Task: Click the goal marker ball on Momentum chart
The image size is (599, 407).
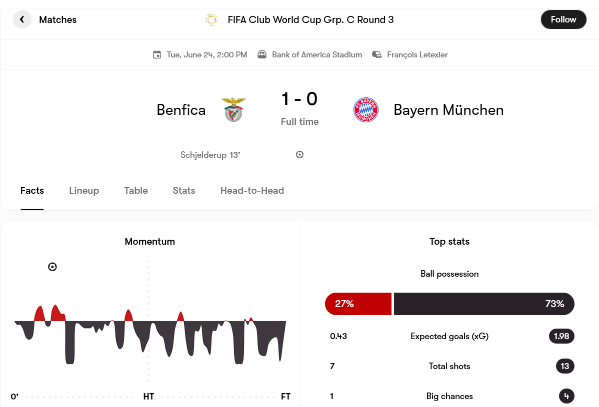Action: [52, 267]
